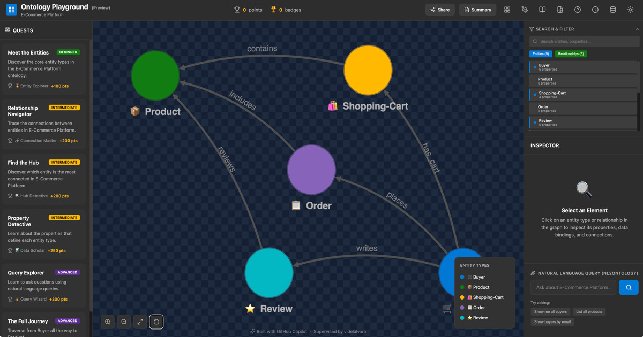The image size is (643, 337).
Task: Click the 'writes' relationship label
Action: click(x=367, y=248)
